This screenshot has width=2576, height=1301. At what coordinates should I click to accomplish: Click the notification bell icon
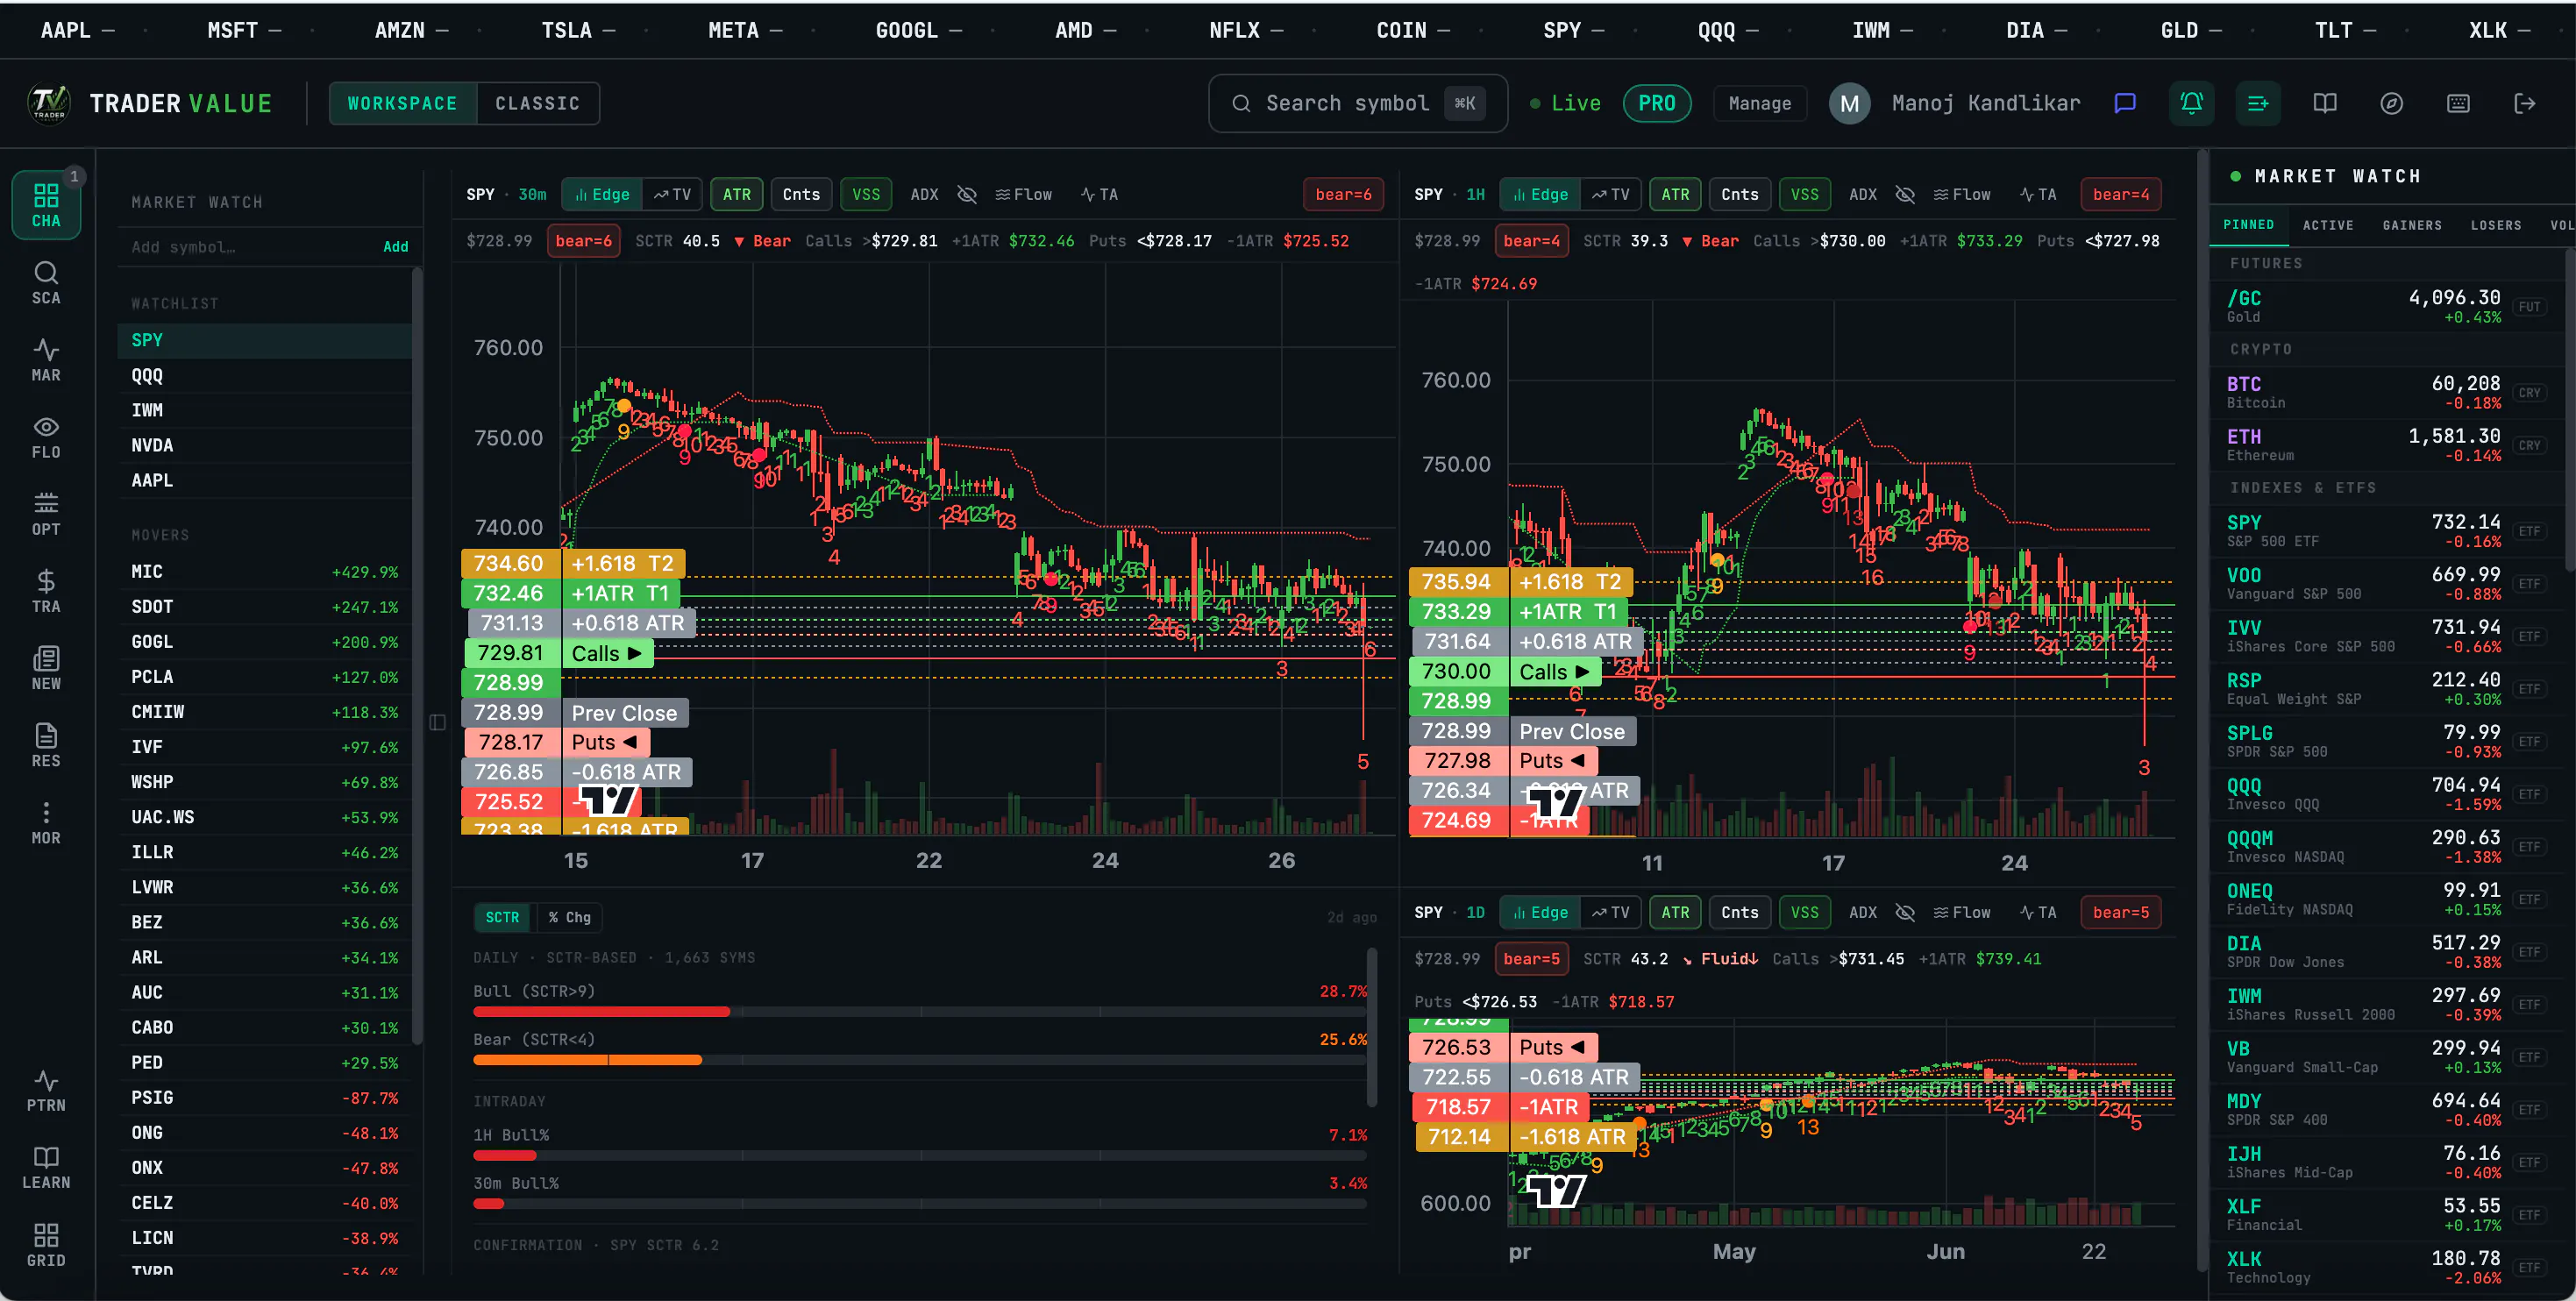(x=2191, y=103)
